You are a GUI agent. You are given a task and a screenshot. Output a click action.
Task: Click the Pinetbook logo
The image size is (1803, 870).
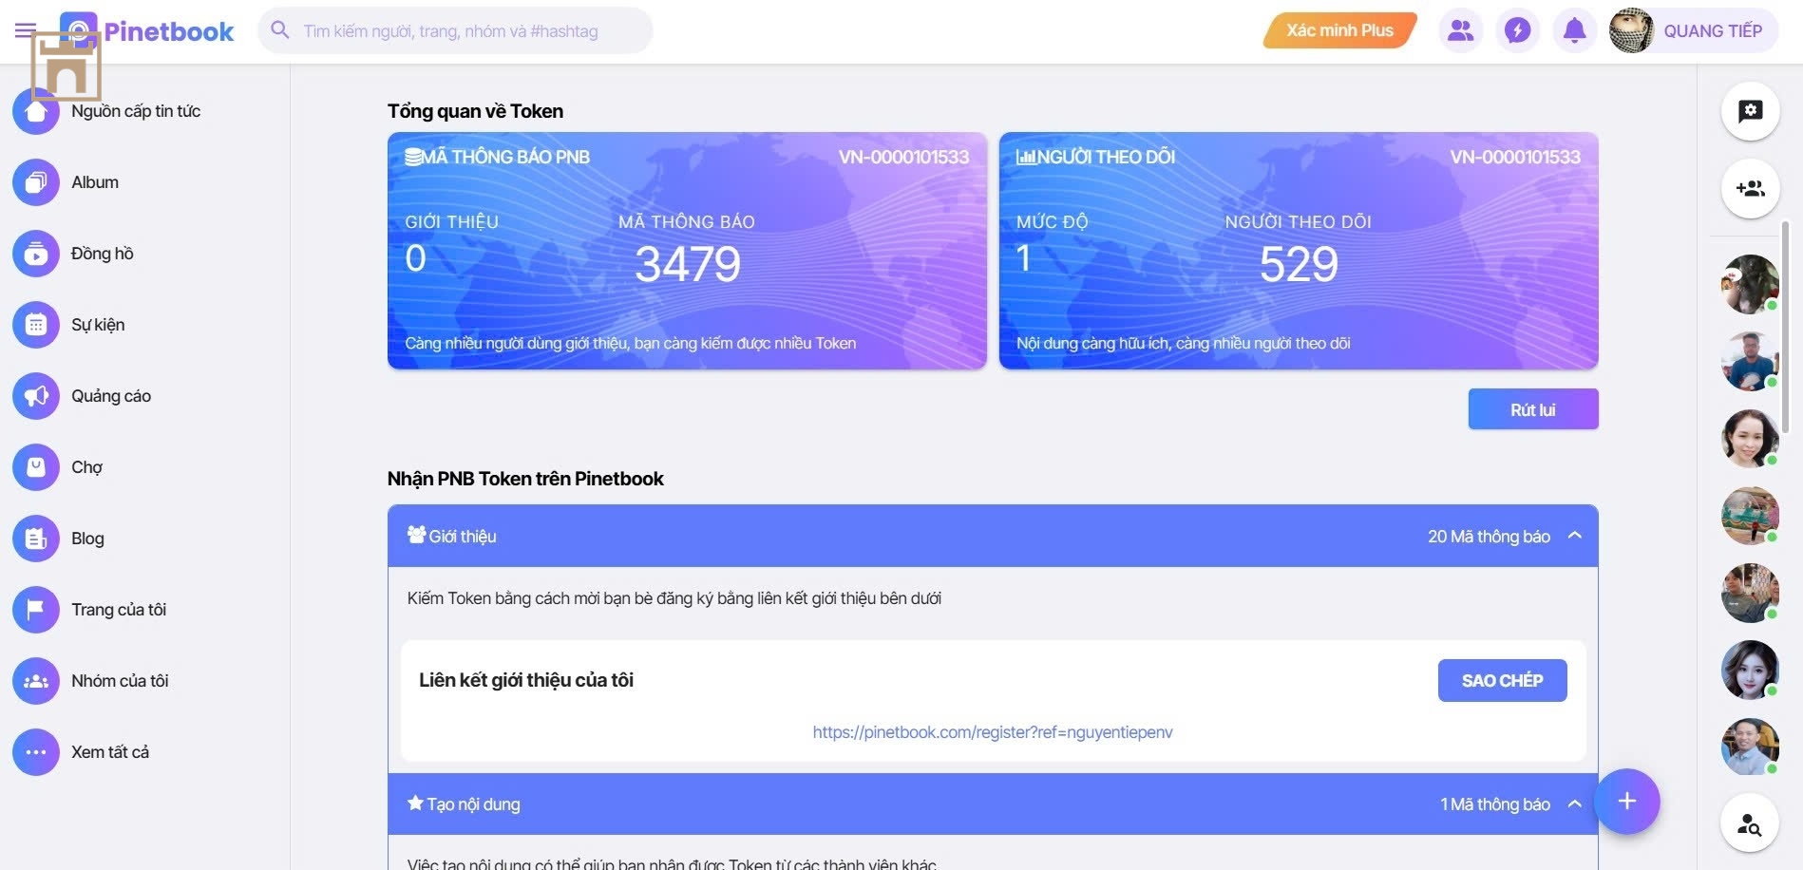(147, 31)
